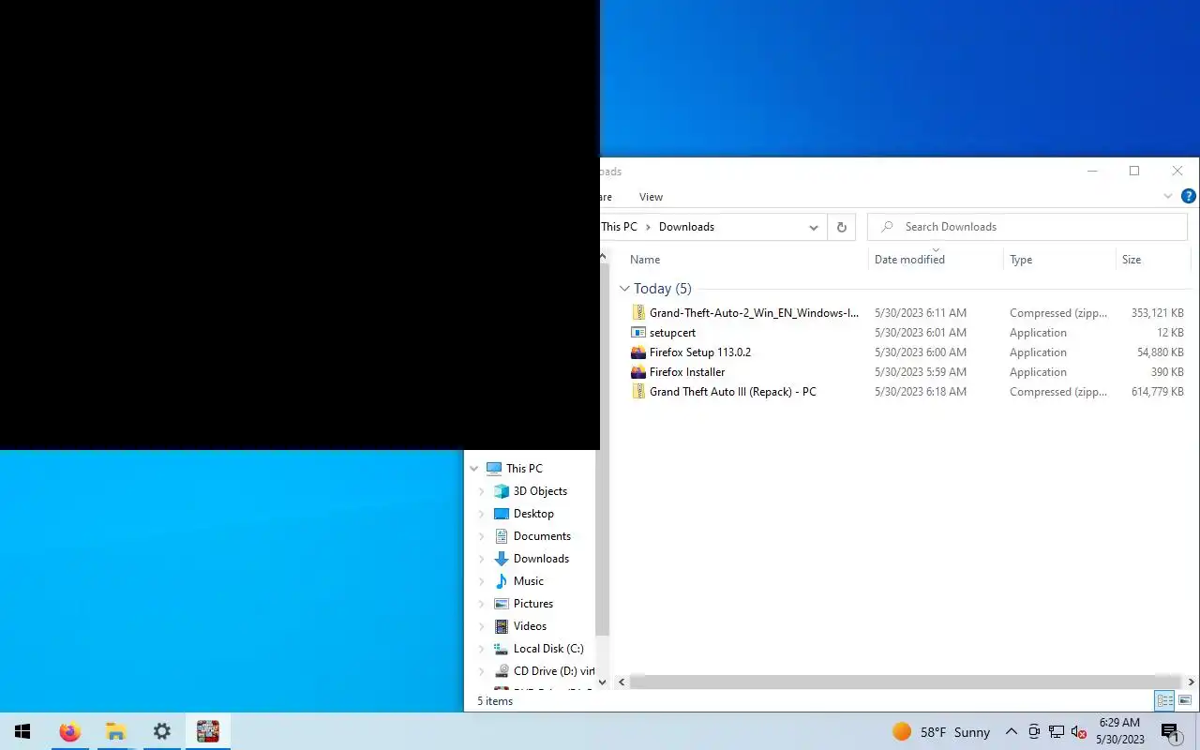Open Music in the sidebar

click(528, 581)
